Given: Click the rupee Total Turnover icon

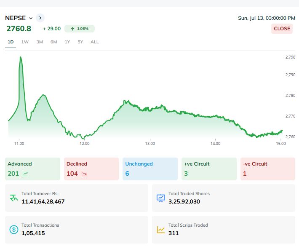Looking at the screenshot, I should coord(13,198).
